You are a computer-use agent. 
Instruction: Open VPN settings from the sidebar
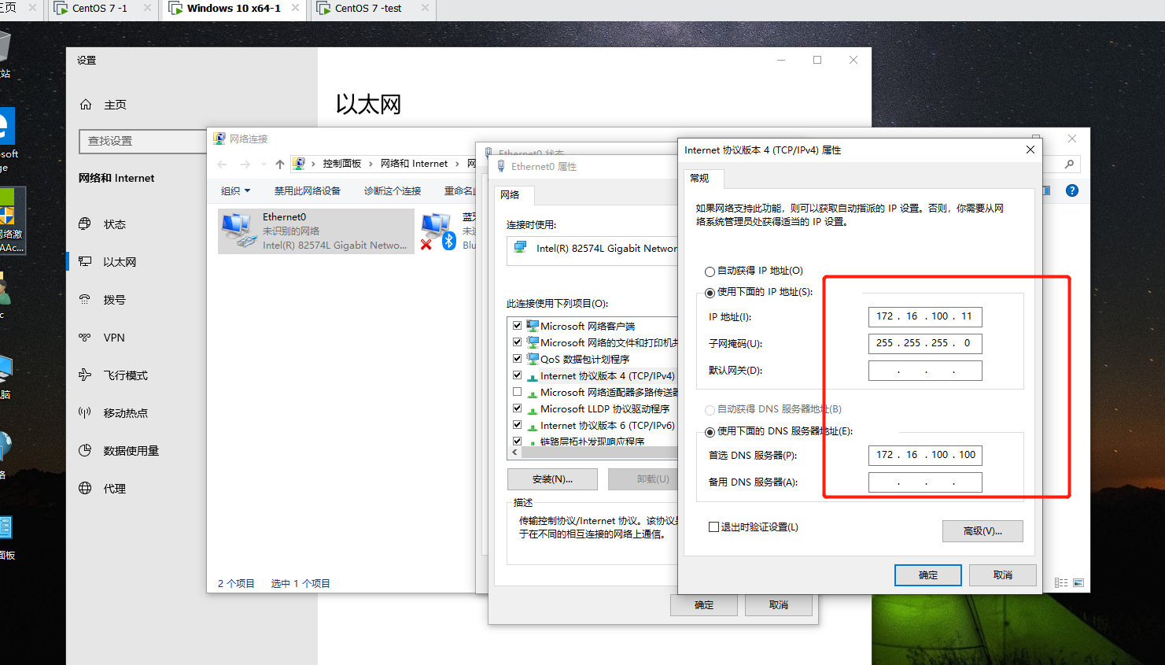pyautogui.click(x=113, y=337)
